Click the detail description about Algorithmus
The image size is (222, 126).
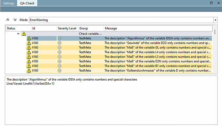click(x=72, y=79)
